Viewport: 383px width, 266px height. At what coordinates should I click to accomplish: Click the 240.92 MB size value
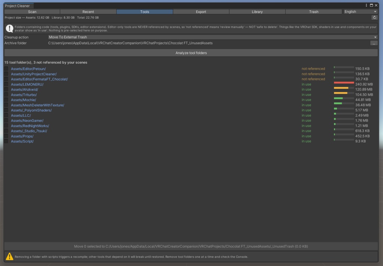coord(364,84)
